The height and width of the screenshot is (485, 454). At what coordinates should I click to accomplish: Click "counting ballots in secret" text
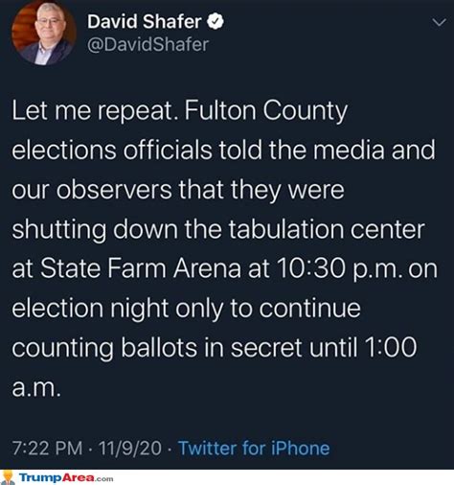tap(157, 348)
